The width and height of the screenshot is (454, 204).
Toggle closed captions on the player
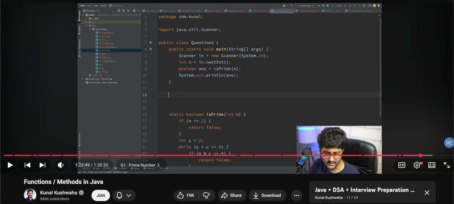click(x=402, y=165)
